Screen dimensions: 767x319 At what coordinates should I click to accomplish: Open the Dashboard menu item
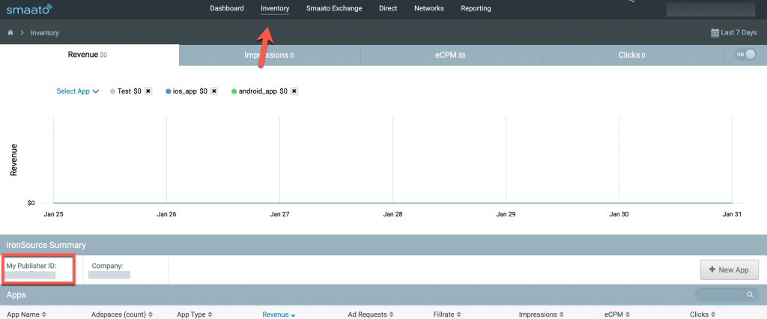(x=226, y=9)
